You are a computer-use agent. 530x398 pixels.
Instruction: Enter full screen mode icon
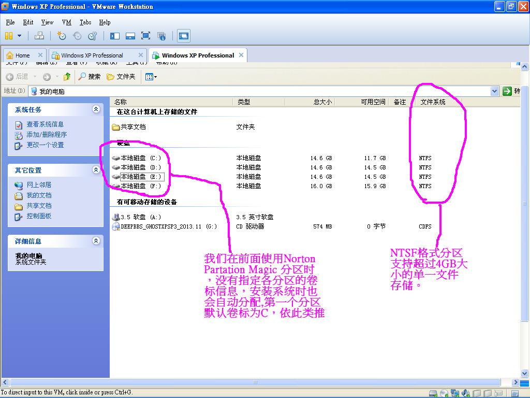(x=145, y=36)
